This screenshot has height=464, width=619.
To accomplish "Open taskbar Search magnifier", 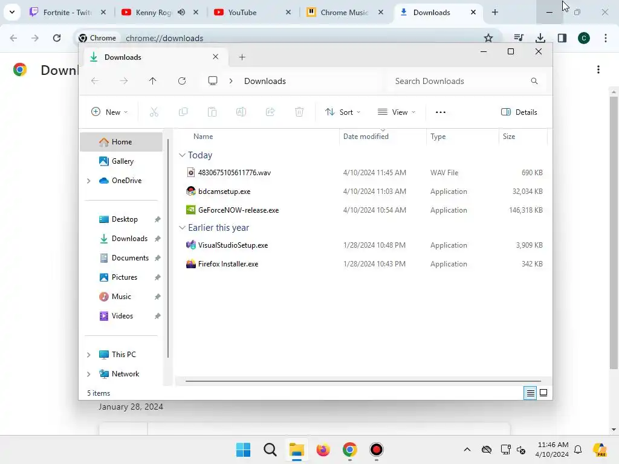I will pyautogui.click(x=270, y=449).
